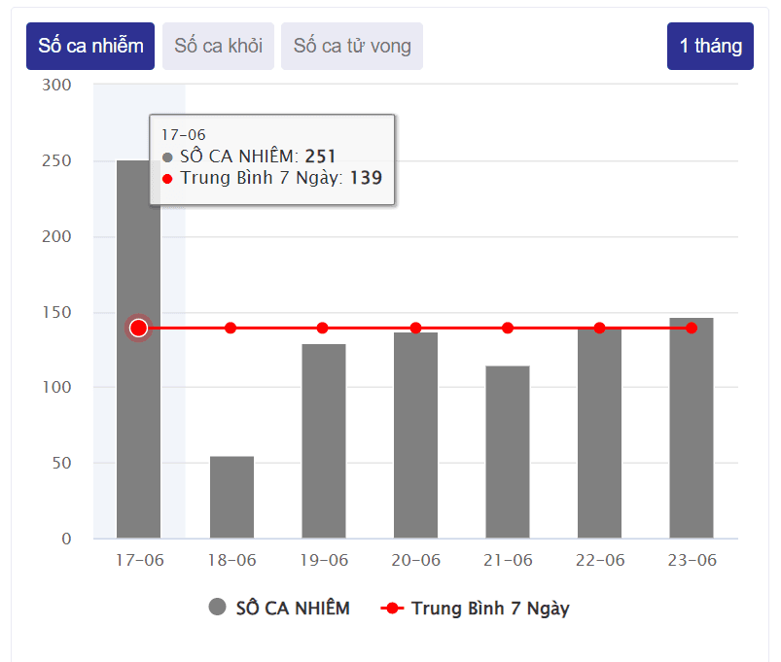Click the gray legend circle icon
This screenshot has height=662, width=781.
pos(218,608)
